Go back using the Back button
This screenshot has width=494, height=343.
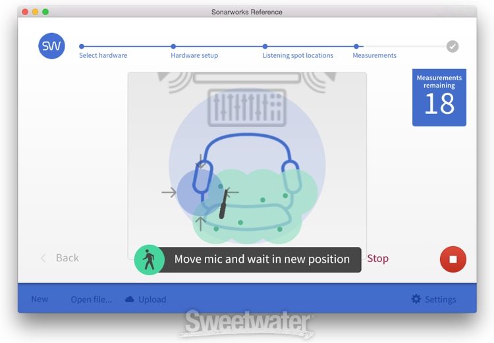[60, 257]
